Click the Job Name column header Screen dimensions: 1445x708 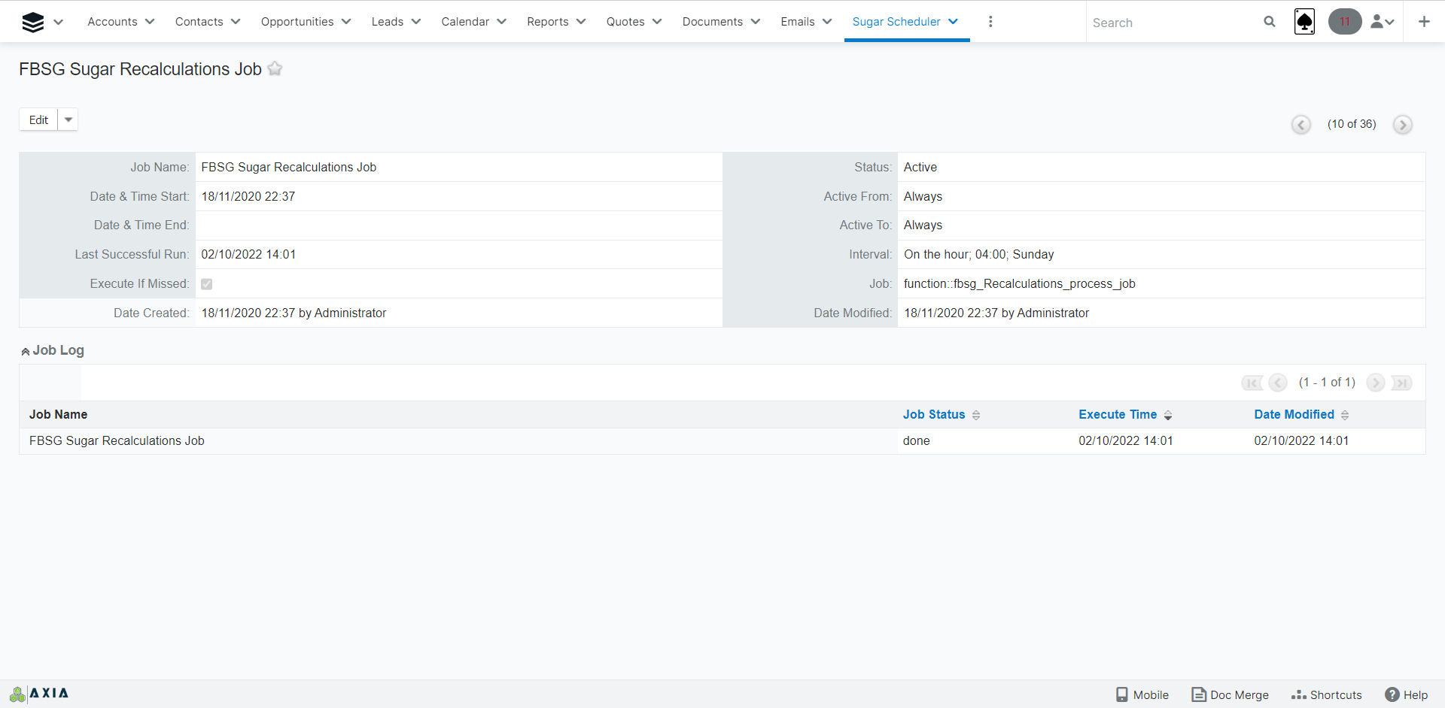(58, 415)
